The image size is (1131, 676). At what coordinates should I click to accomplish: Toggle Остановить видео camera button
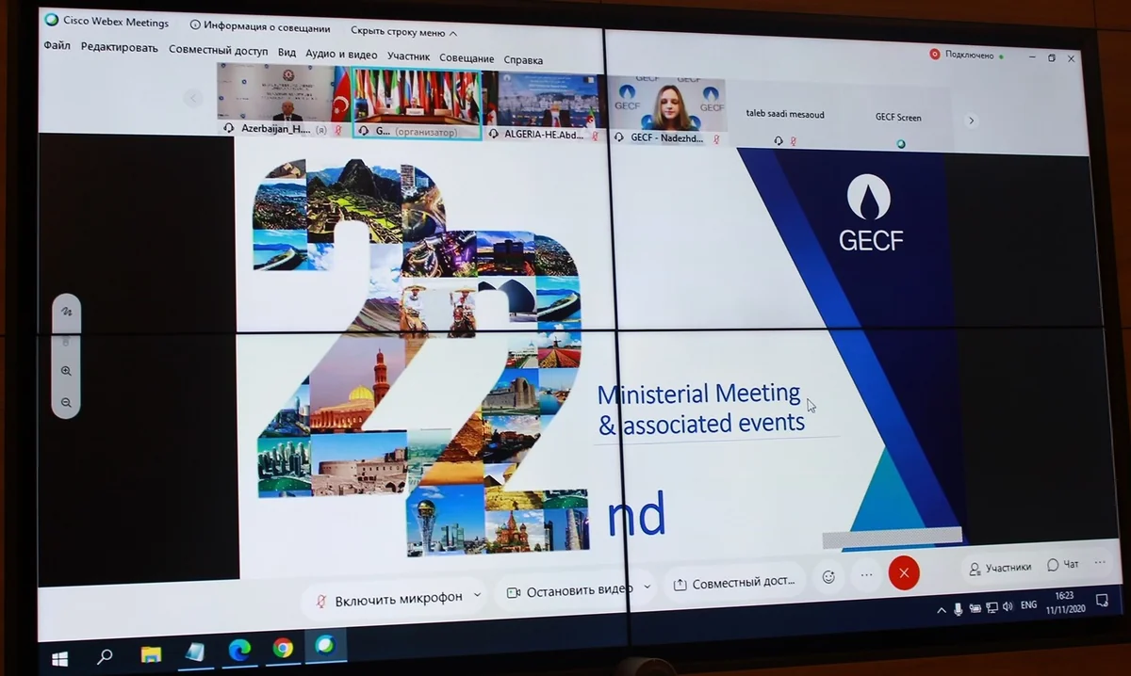[x=568, y=590]
